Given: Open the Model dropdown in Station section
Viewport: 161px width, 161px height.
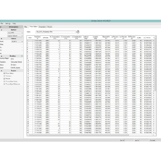Looking at the screenshot, I should 17,41.
